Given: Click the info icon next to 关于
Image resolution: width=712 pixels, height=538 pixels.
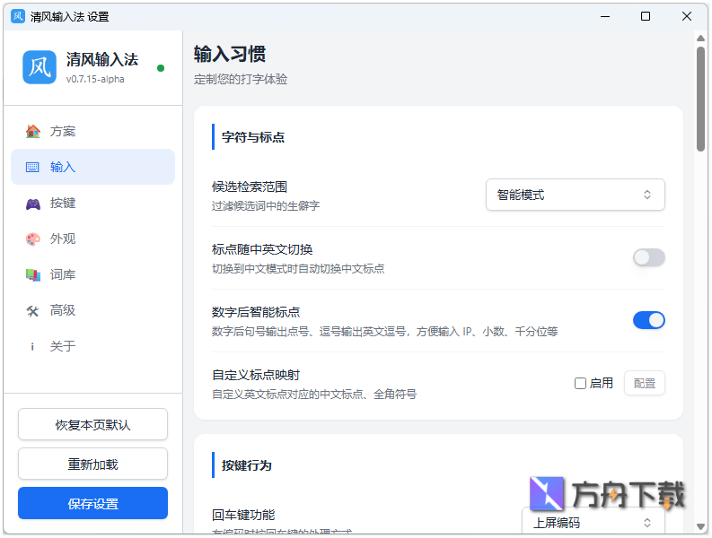Looking at the screenshot, I should (32, 347).
